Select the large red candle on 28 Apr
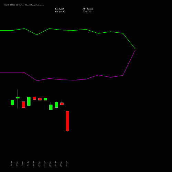Viewport: 172px width, 172px height. 67,121
